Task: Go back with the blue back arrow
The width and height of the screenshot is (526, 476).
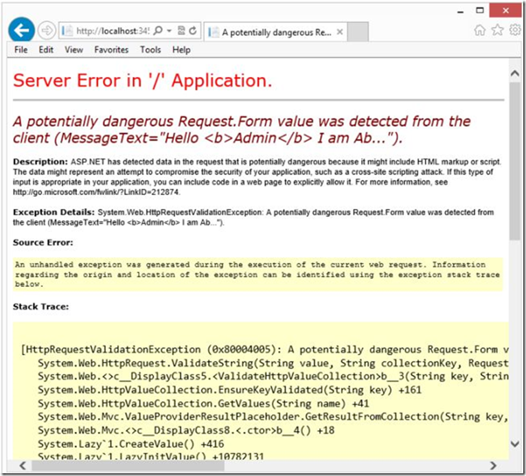Action: coord(21,30)
